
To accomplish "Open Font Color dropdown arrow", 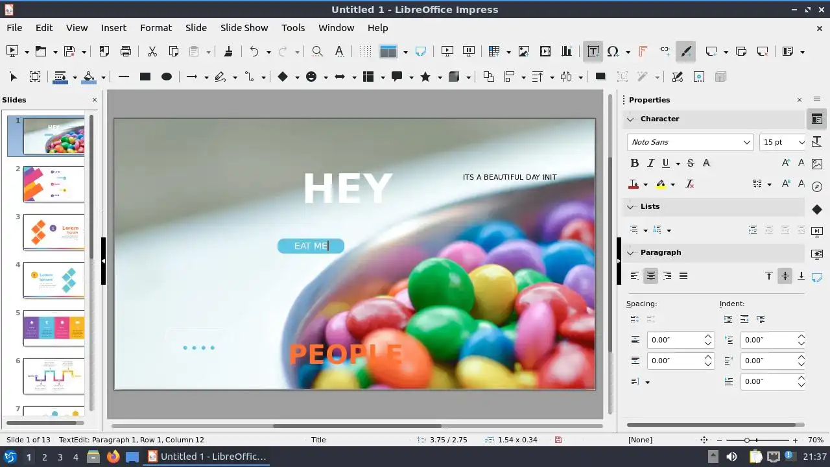I will [646, 185].
